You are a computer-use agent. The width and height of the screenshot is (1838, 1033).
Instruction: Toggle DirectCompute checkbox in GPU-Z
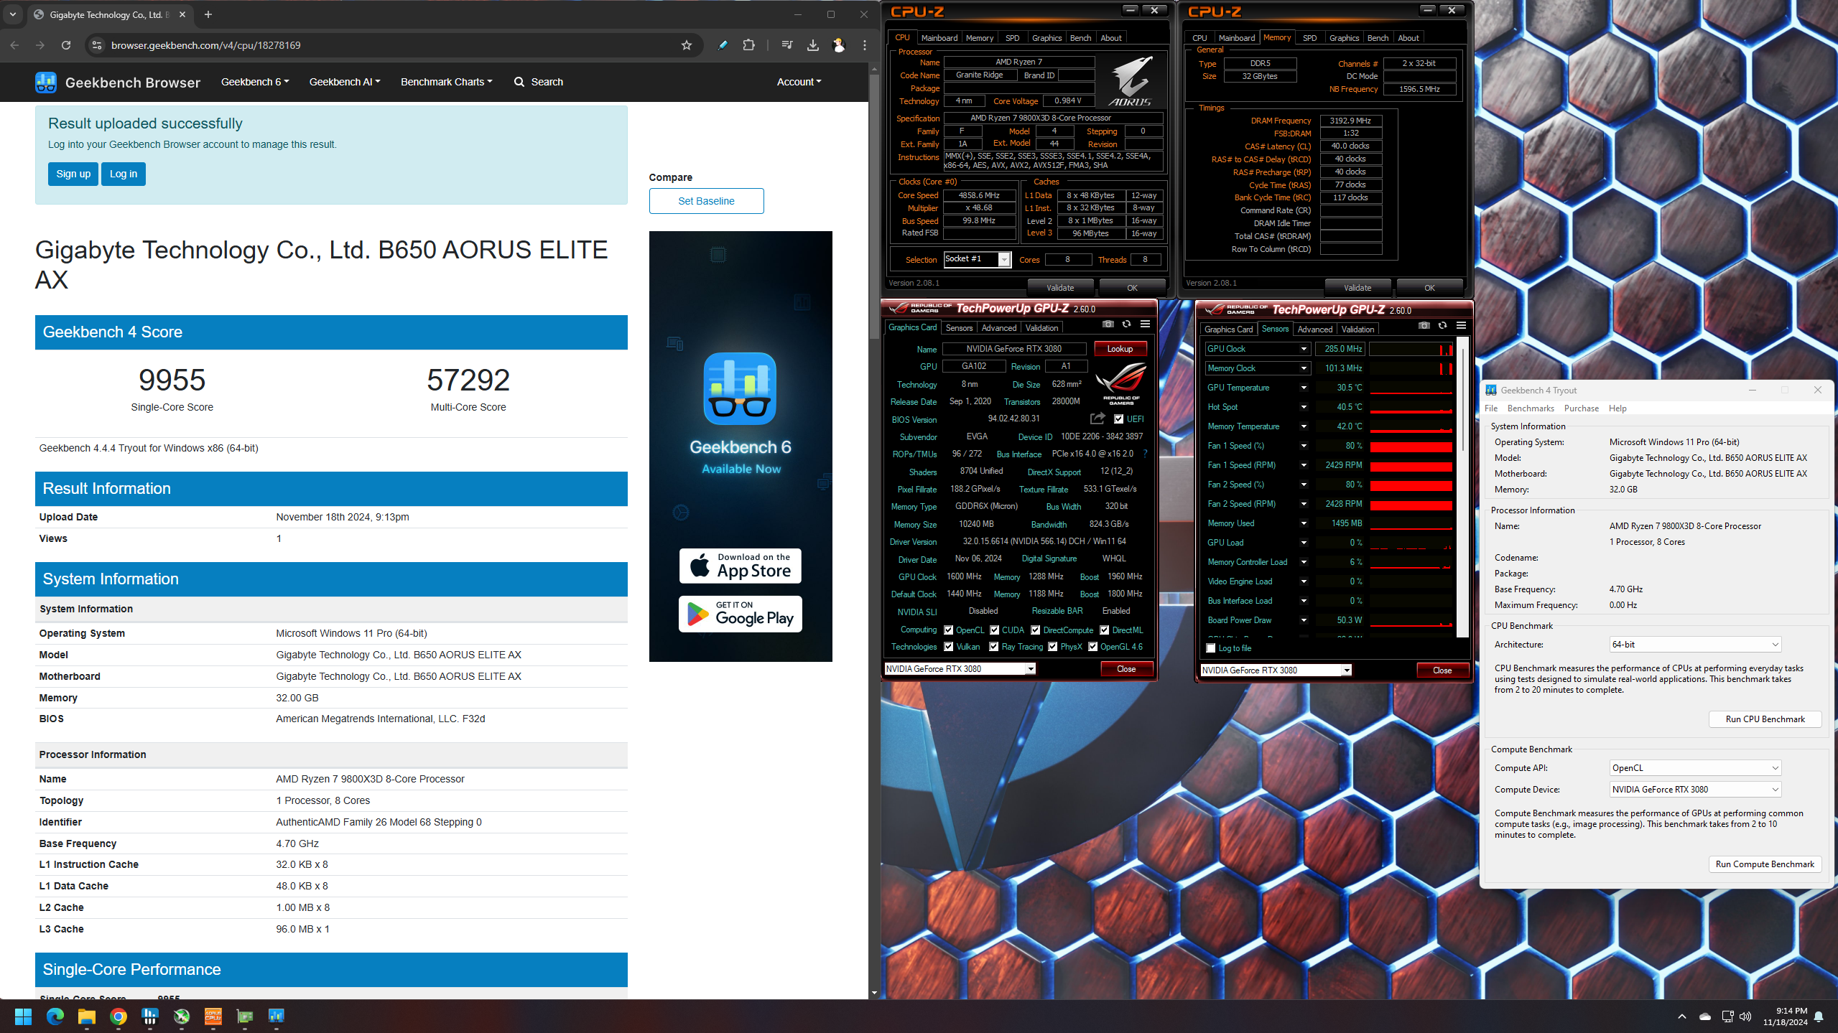1036,630
